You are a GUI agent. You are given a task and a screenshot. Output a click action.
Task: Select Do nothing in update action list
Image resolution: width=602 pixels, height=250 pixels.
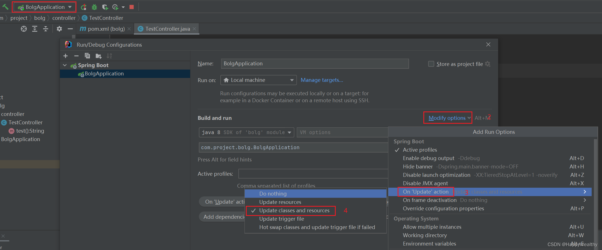316,194
